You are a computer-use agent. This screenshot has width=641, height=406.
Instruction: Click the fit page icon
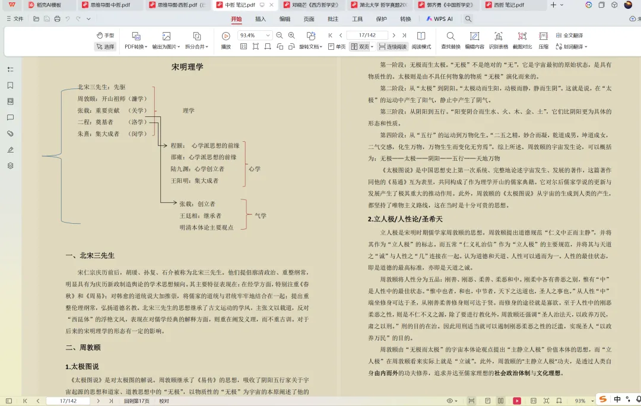point(255,47)
